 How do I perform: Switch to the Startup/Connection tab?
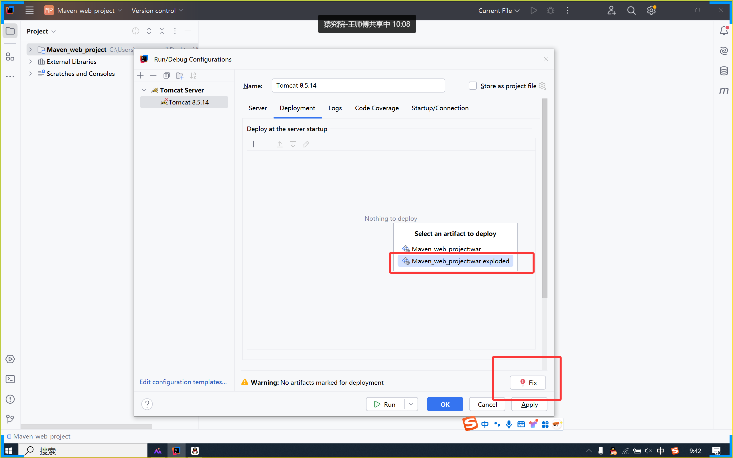click(440, 108)
